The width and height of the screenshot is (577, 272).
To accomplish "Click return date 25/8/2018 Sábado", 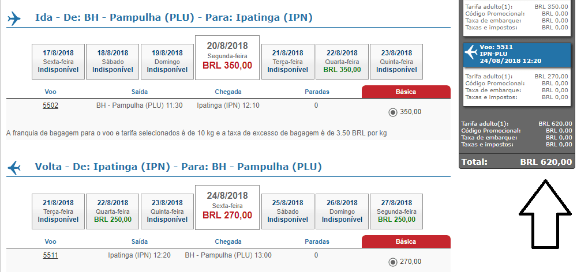I will 288,211.
